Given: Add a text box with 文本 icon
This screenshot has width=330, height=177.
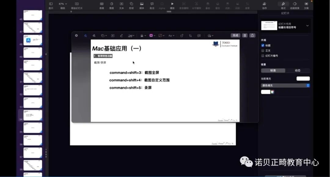Looking at the screenshot, I should point(121,4).
